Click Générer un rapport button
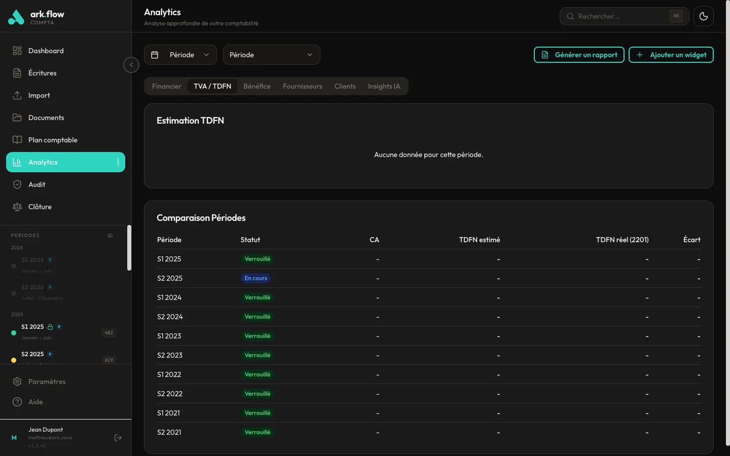Screen dimensions: 730x456 click(x=579, y=55)
